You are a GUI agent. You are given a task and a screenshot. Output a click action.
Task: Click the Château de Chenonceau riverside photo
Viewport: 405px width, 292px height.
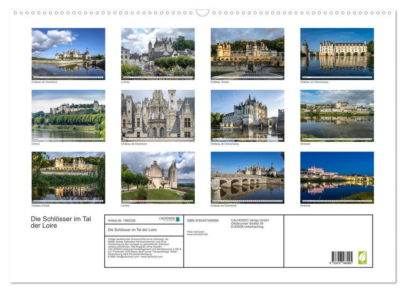tap(337, 53)
